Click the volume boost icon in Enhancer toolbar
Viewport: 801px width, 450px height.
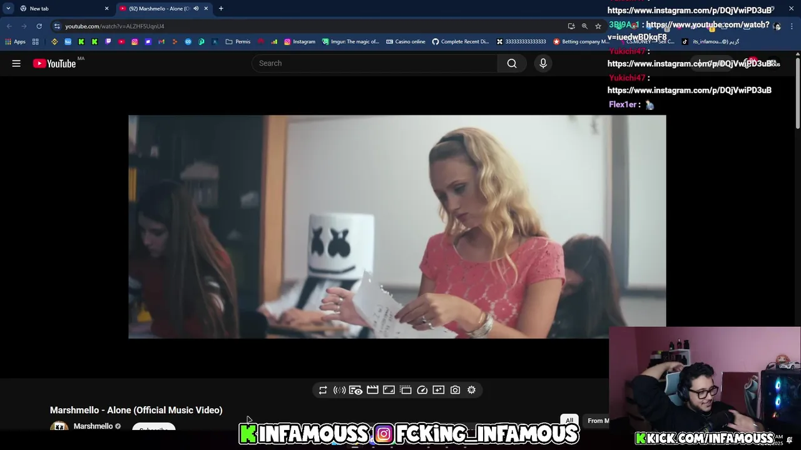point(339,390)
